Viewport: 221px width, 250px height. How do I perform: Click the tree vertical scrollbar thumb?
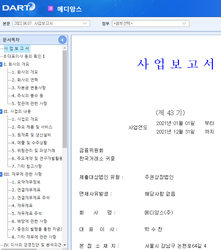65,99
